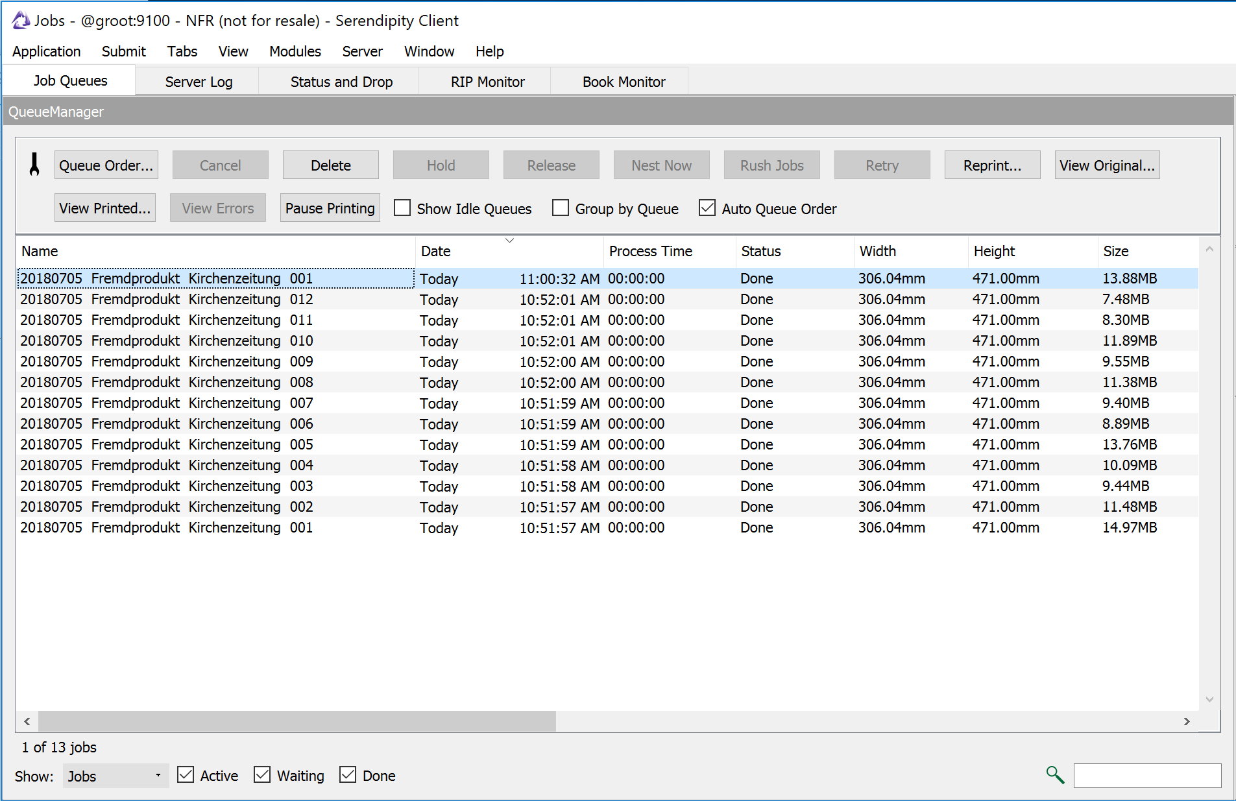The width and height of the screenshot is (1236, 801).
Task: Open the Help menu
Action: pos(490,51)
